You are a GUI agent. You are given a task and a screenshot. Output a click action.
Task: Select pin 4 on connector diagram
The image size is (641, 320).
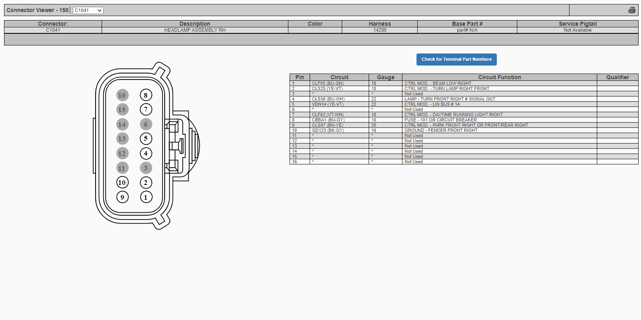tap(146, 154)
